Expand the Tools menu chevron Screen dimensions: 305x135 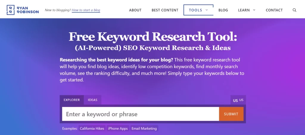pyautogui.click(x=207, y=10)
